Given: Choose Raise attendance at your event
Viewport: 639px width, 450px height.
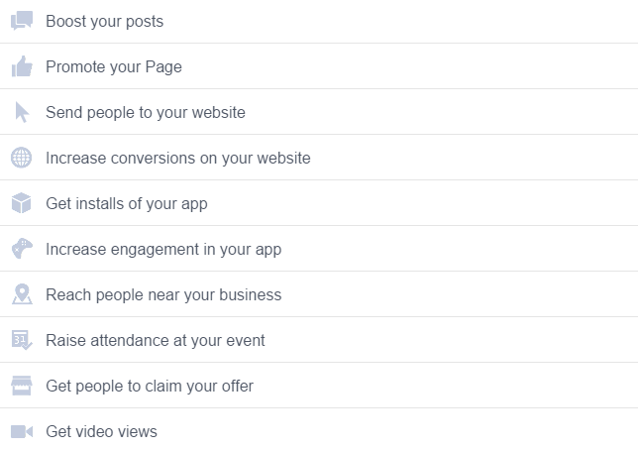Looking at the screenshot, I should pos(319,340).
